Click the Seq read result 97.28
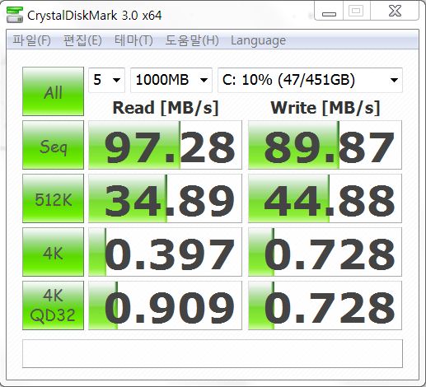Image resolution: width=426 pixels, height=387 pixels. point(165,145)
